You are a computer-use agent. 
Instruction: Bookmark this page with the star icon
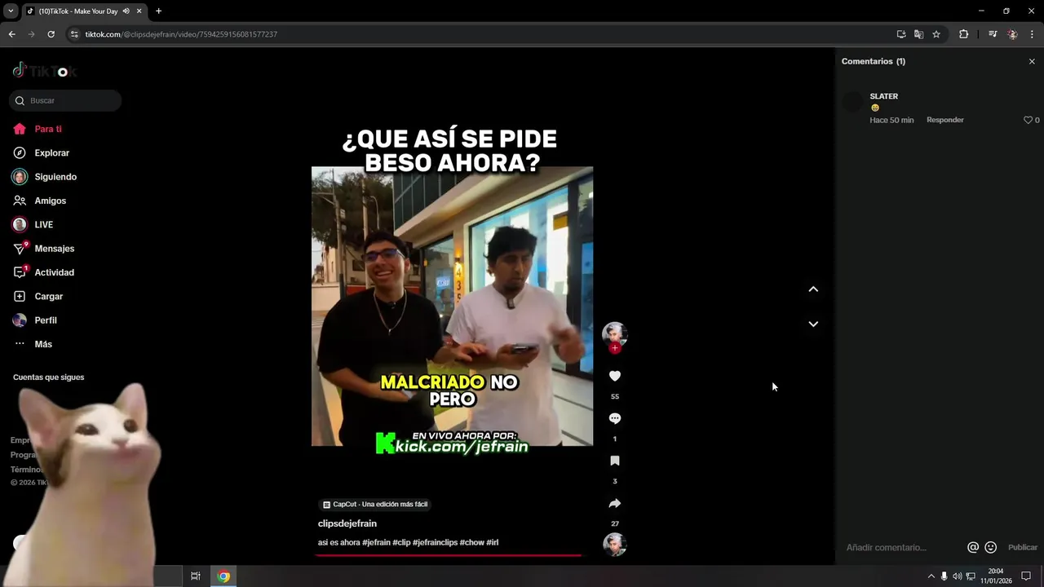[x=936, y=34]
